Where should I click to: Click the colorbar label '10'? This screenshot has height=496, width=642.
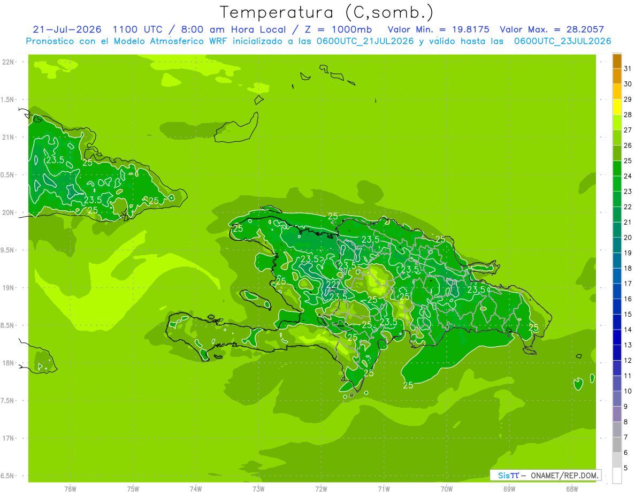[628, 391]
